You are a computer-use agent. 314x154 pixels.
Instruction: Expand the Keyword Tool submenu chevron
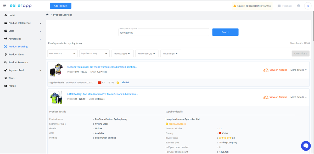(x=40, y=70)
